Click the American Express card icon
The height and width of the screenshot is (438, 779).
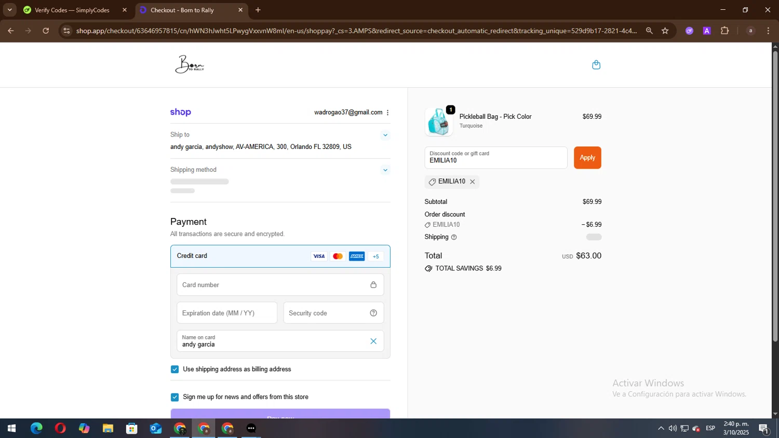tap(357, 256)
